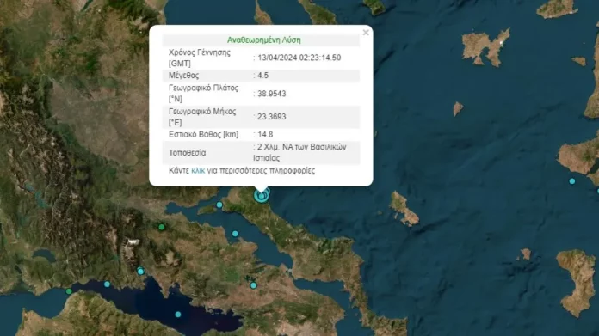The image size is (599, 336).
Task: Click the 'Μέγεθος' row label
Action: point(184,76)
